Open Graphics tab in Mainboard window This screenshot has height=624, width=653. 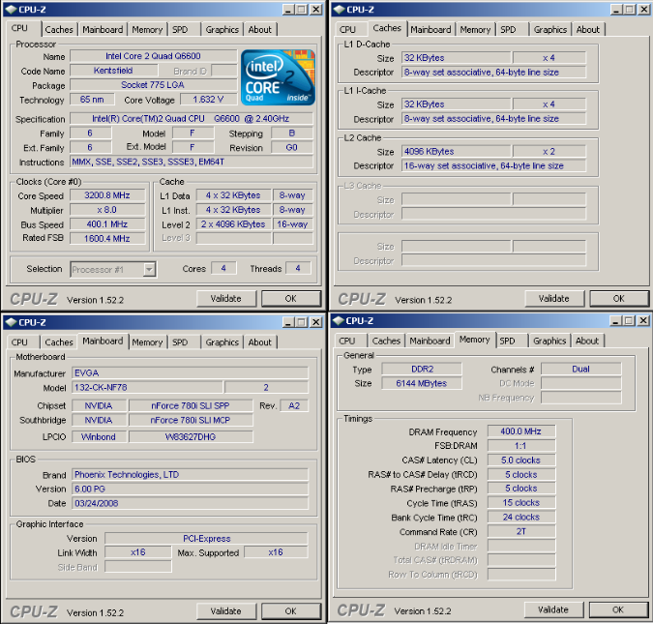(x=222, y=342)
